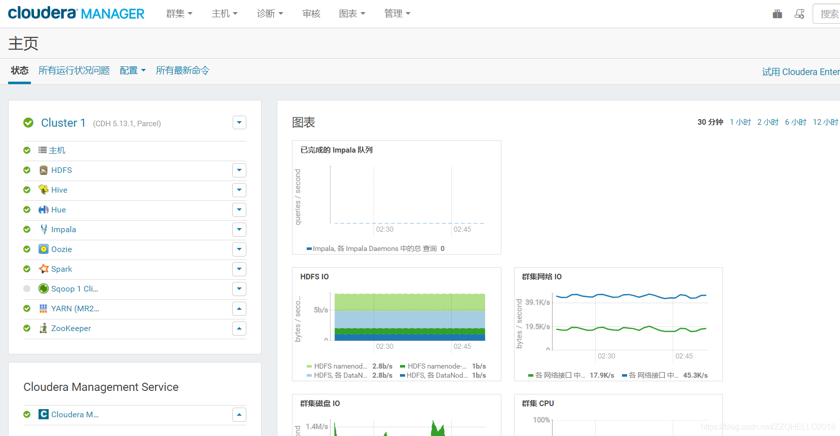This screenshot has height=436, width=840.
Task: Click the 群集 CPU chart title
Action: [538, 404]
